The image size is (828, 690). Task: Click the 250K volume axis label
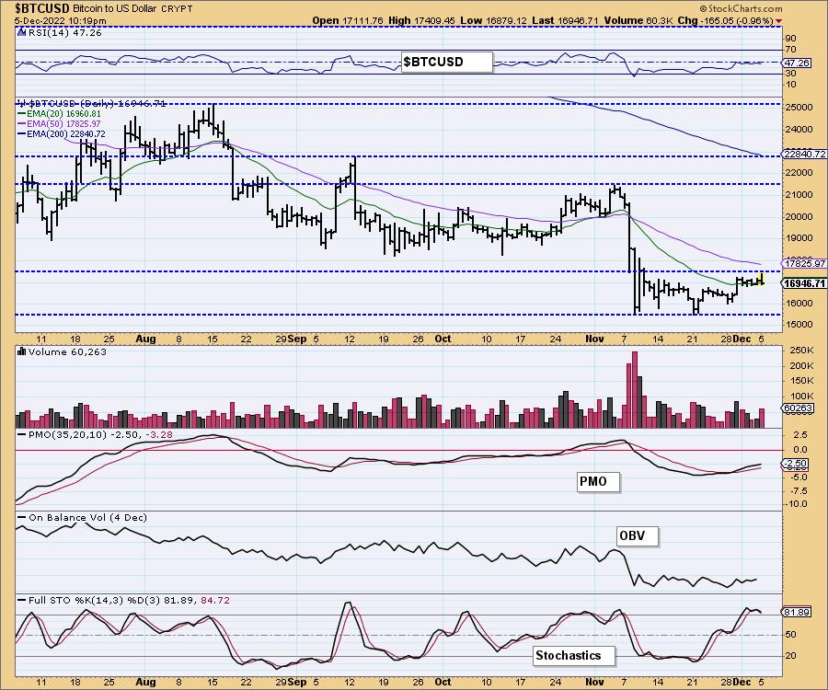(801, 351)
